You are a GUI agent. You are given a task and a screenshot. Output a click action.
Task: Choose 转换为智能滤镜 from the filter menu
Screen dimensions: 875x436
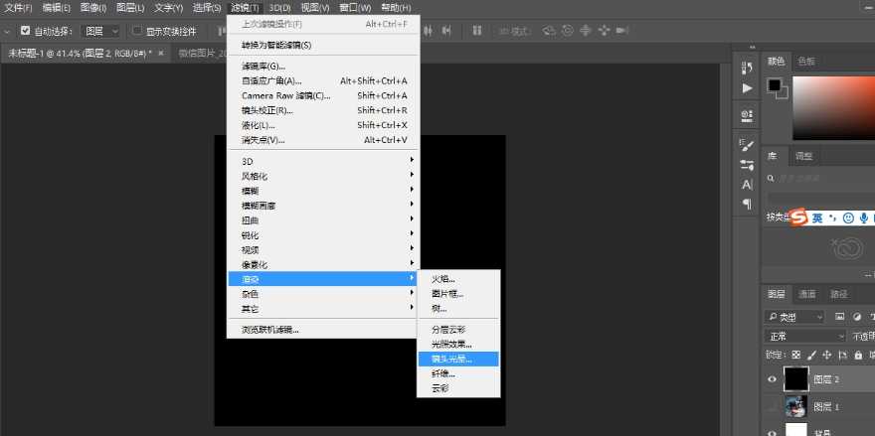point(276,45)
